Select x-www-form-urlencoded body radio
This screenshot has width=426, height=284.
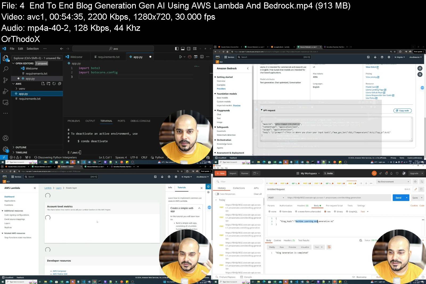[296, 212]
